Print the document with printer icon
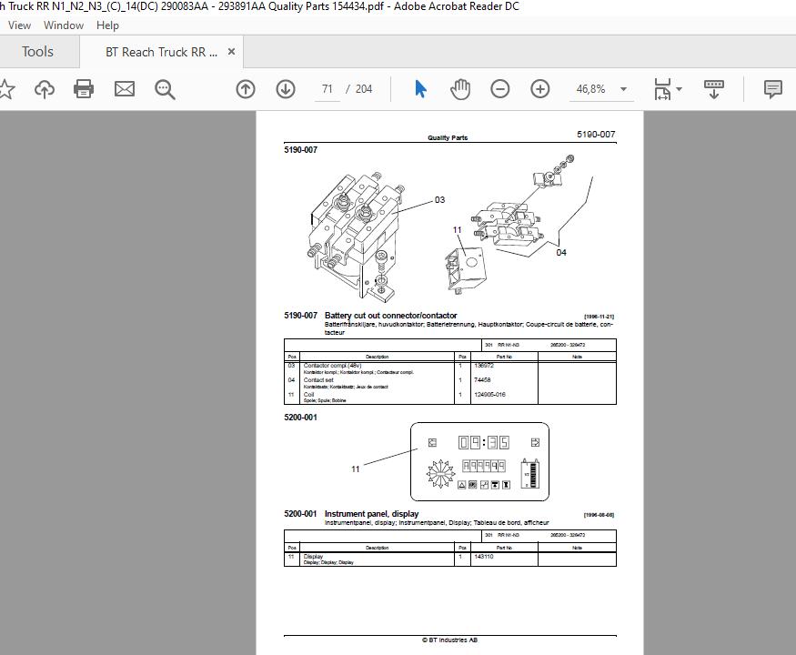 pyautogui.click(x=84, y=89)
